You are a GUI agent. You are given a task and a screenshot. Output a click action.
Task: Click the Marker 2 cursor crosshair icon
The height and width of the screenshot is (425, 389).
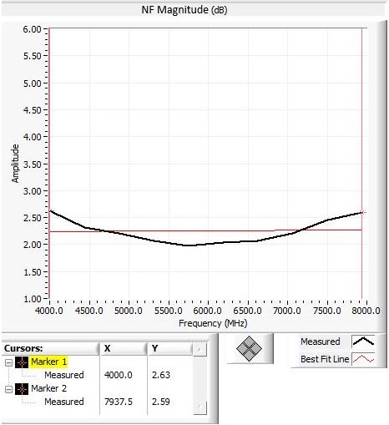(22, 389)
